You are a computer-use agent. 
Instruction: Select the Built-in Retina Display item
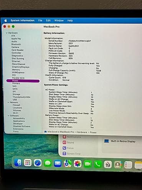click(x=120, y=141)
